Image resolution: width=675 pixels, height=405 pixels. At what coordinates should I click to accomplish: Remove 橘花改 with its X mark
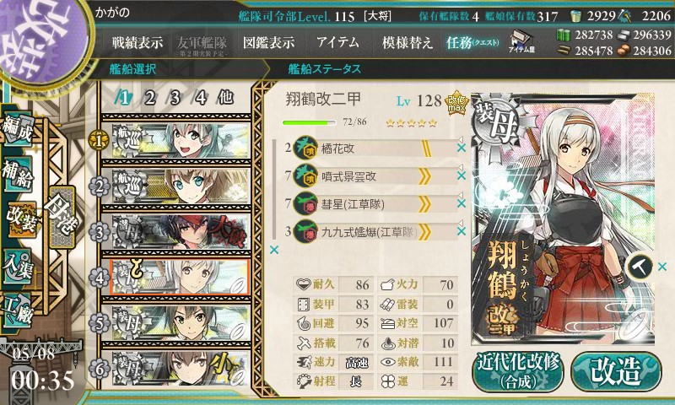click(x=461, y=148)
